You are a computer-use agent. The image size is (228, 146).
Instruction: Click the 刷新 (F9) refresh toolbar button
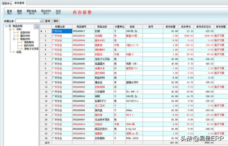coord(20,12)
